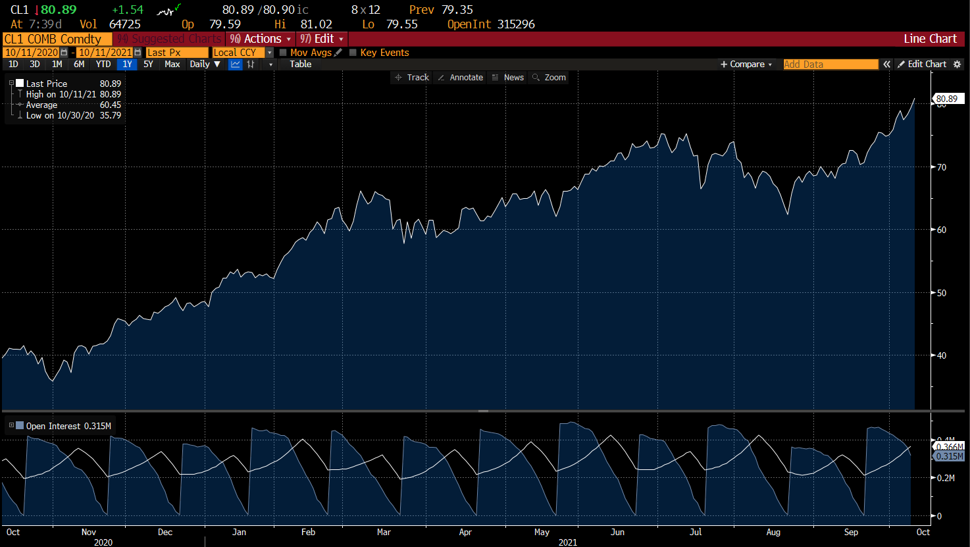Expand the Open Interest legend
The height and width of the screenshot is (547, 970).
click(11, 426)
